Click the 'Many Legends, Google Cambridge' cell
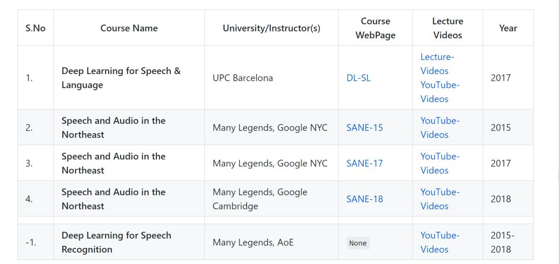The height and width of the screenshot is (264, 559). coord(260,199)
